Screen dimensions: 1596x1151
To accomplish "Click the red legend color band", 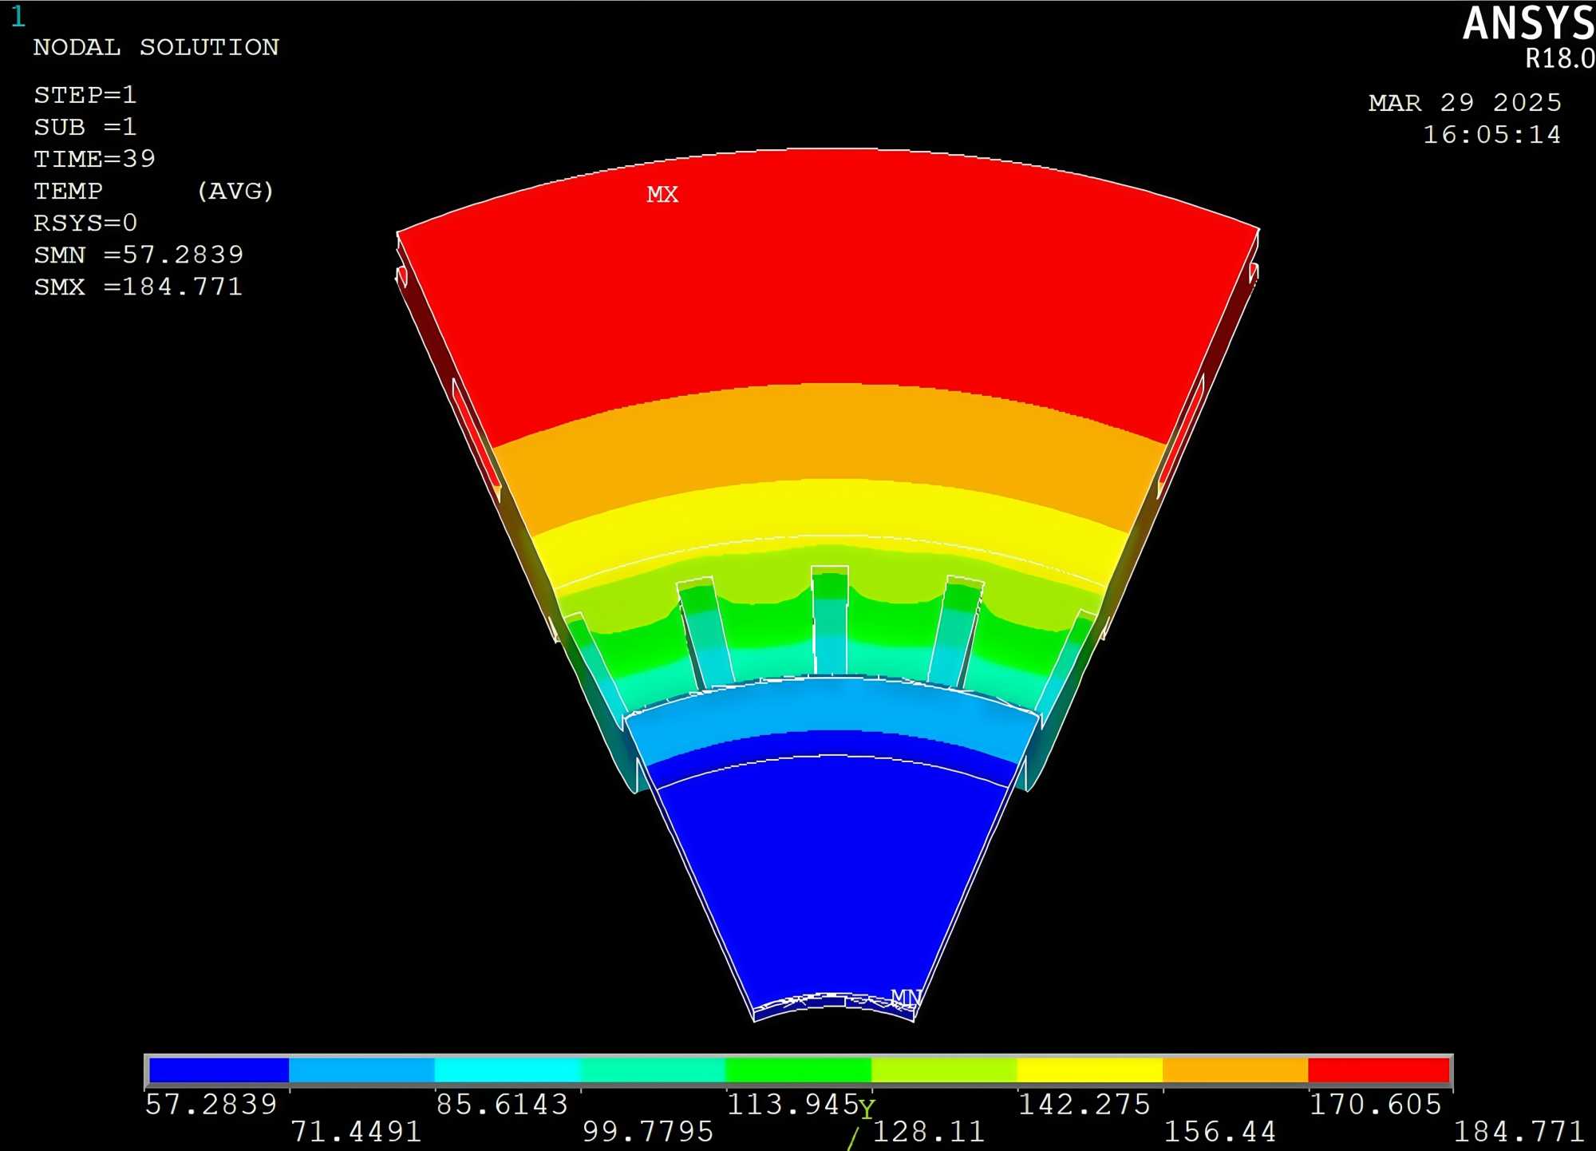I will [x=1378, y=1070].
